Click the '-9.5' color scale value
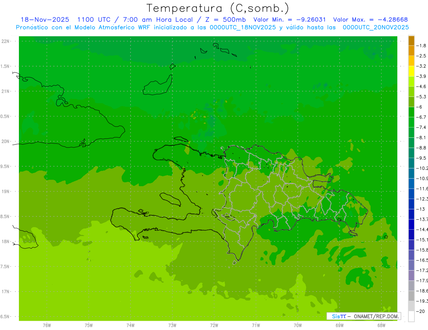Viewport: 428px width, 330px height. tap(421, 158)
